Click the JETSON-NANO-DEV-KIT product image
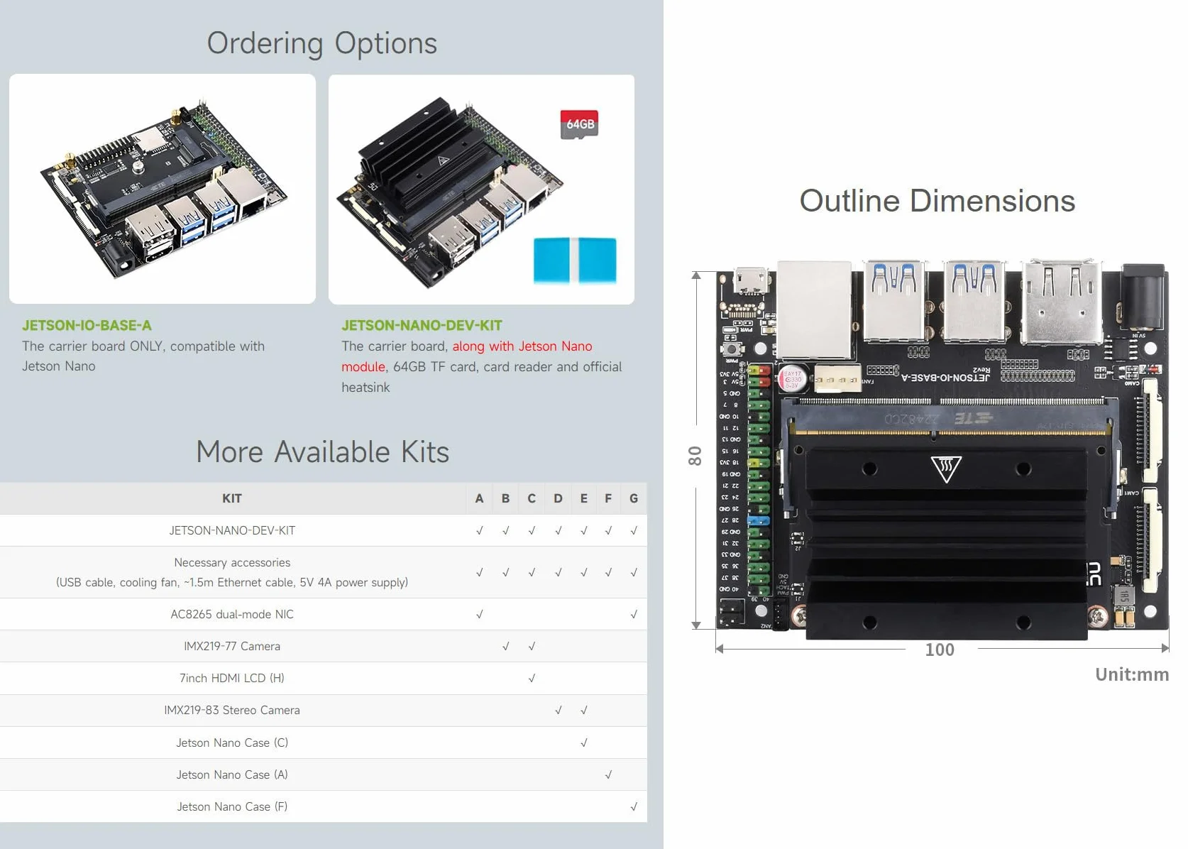Image resolution: width=1188 pixels, height=849 pixels. 481,189
